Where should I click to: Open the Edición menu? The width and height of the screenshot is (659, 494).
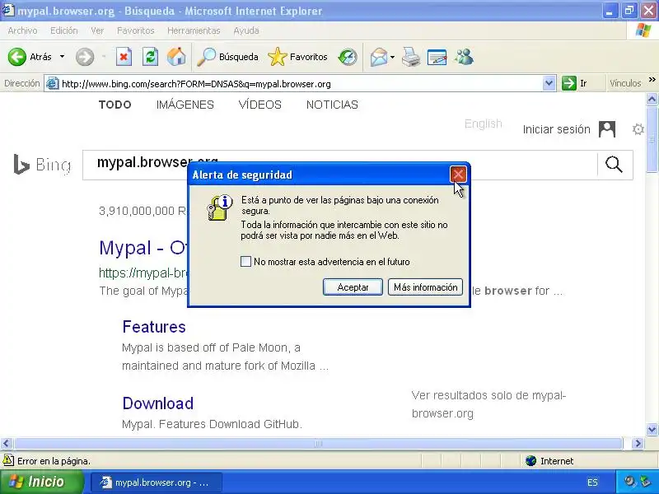(64, 30)
